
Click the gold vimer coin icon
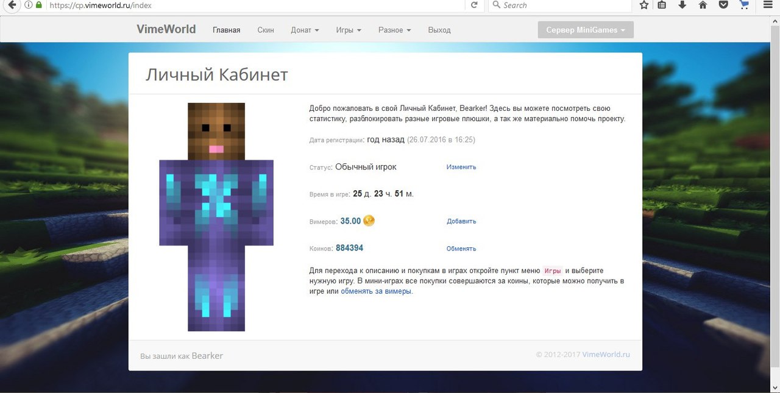point(369,221)
